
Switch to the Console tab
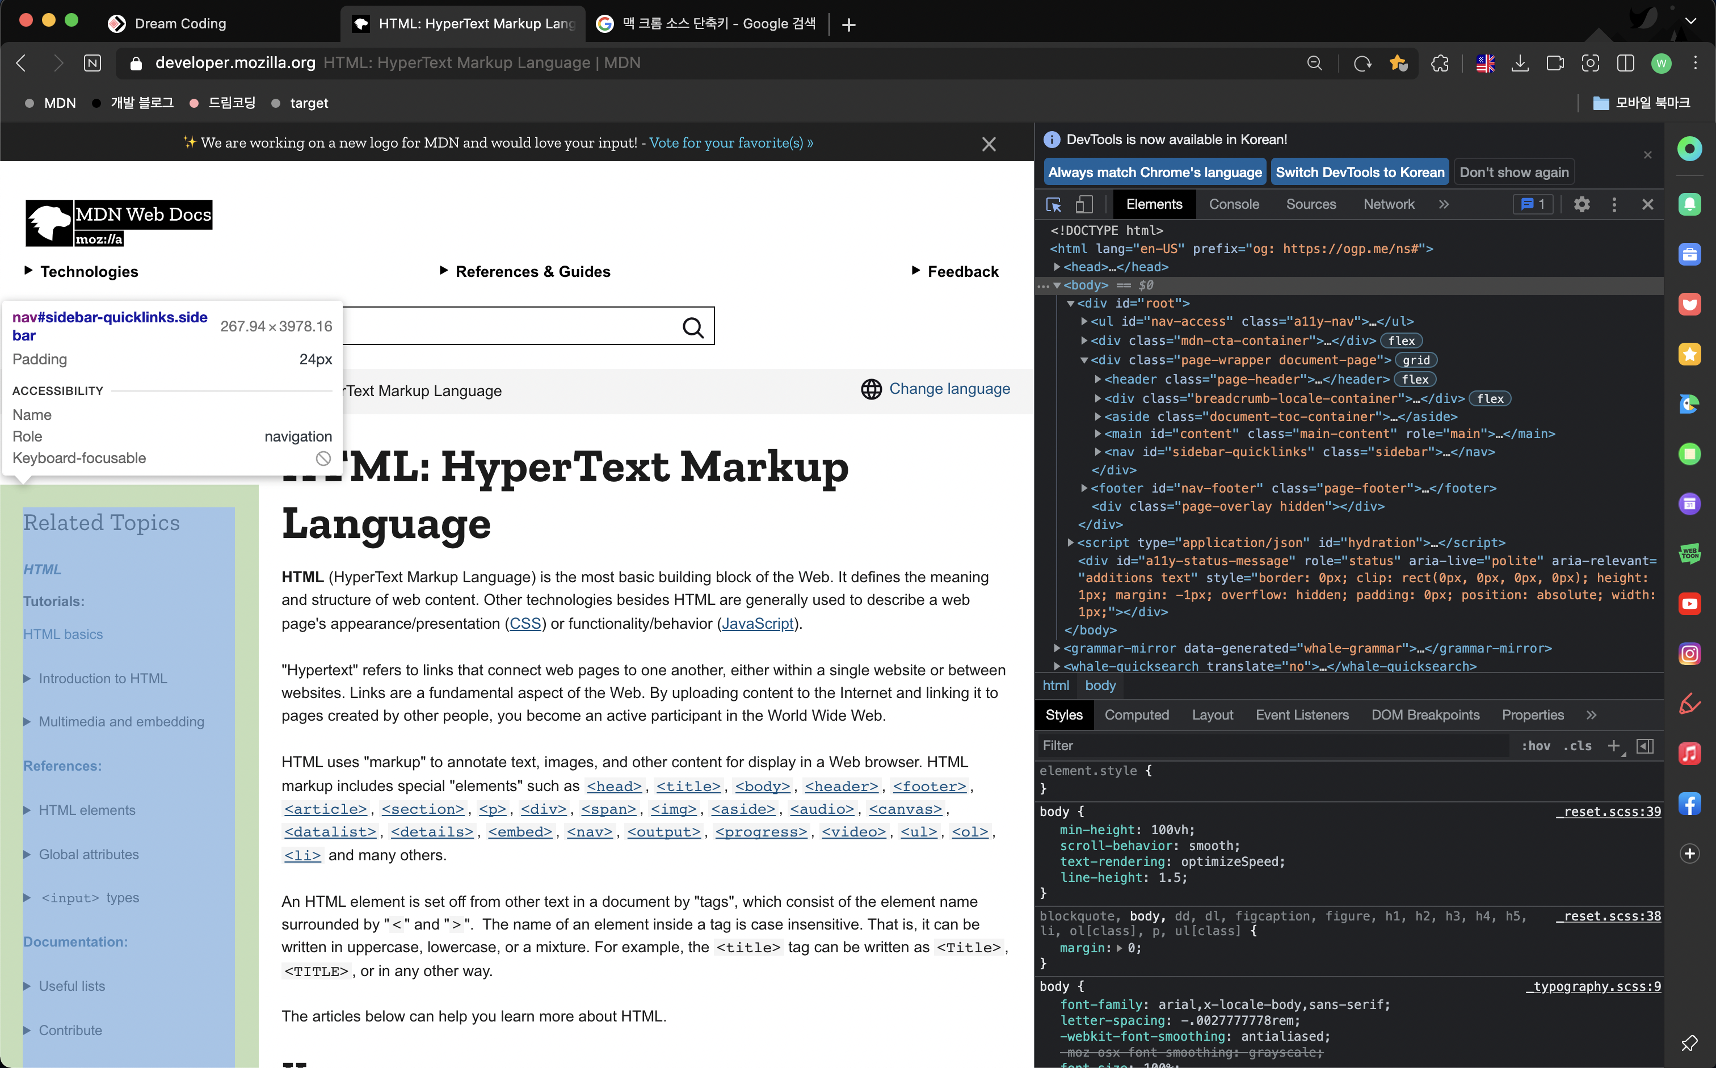1234,205
